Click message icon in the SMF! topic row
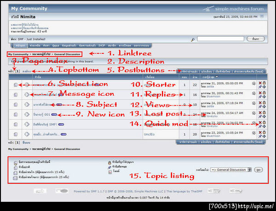This screenshot has height=211, width=276. (27, 124)
